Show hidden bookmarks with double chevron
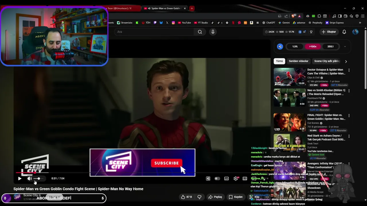Screen dimensions: 367x206 click(360, 23)
